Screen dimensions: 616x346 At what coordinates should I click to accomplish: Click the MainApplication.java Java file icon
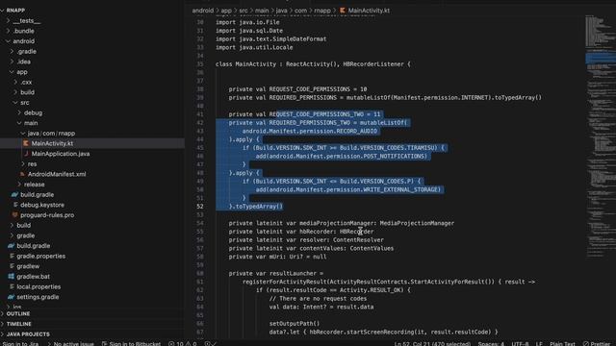pyautogui.click(x=26, y=154)
